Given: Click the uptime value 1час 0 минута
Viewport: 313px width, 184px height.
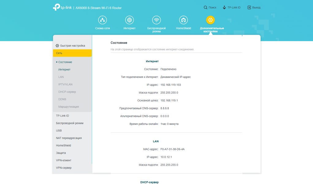Looking at the screenshot, I should click(170, 124).
